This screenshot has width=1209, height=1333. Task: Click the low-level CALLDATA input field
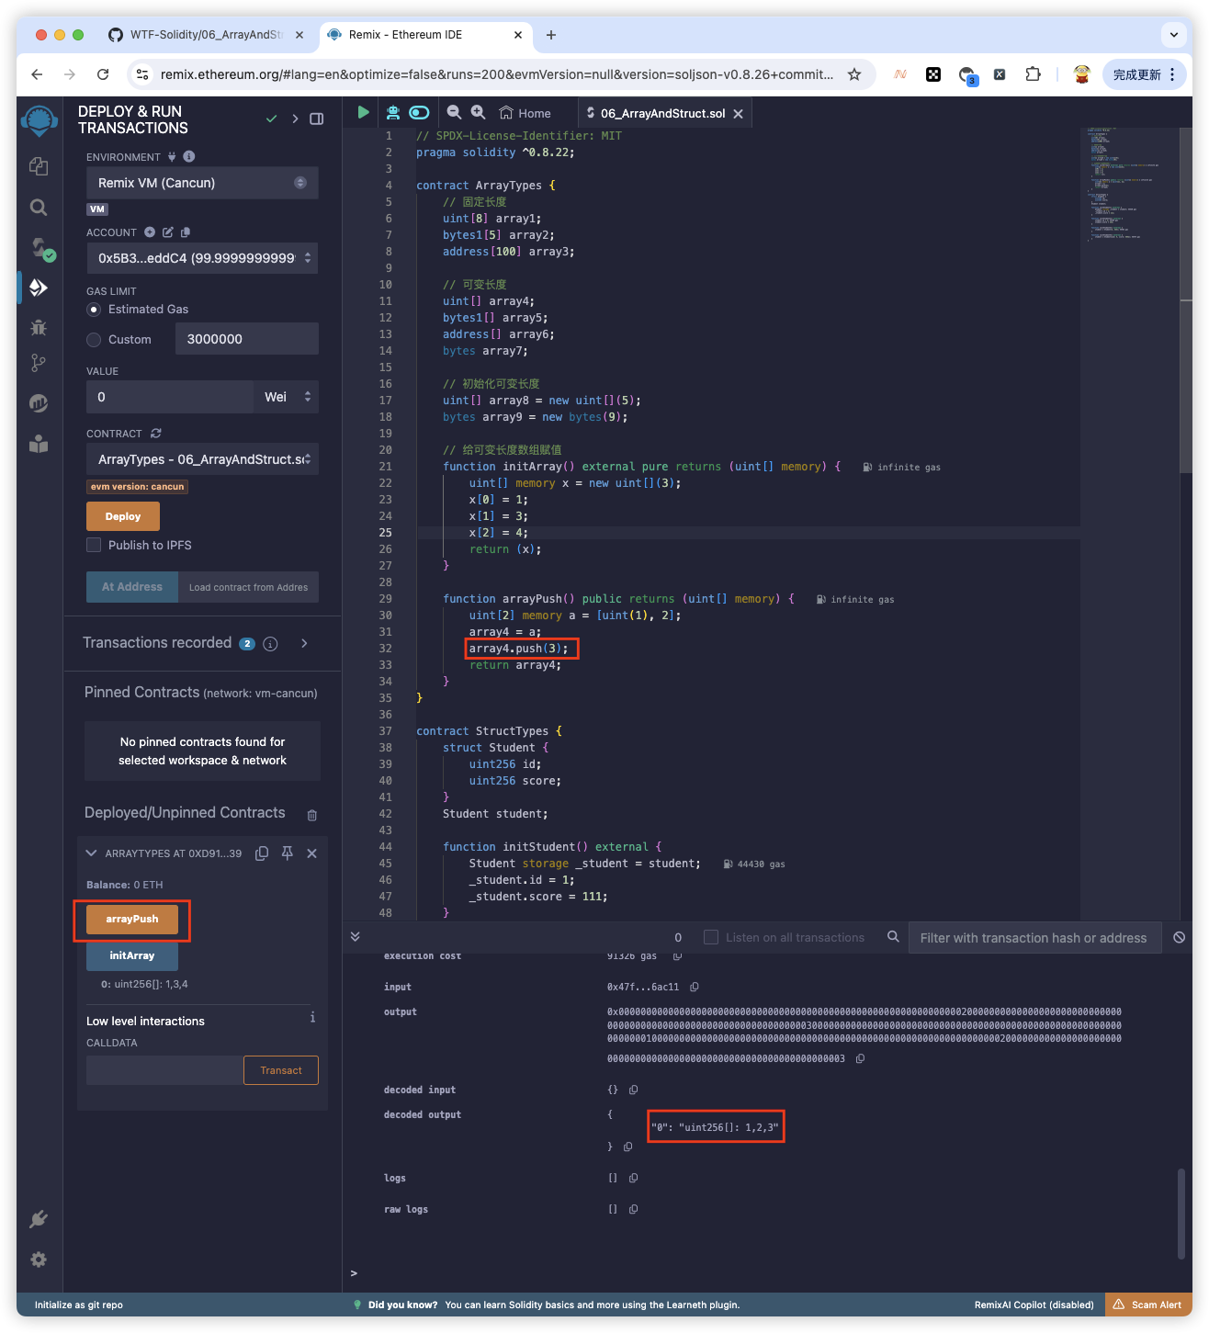[x=165, y=1070]
